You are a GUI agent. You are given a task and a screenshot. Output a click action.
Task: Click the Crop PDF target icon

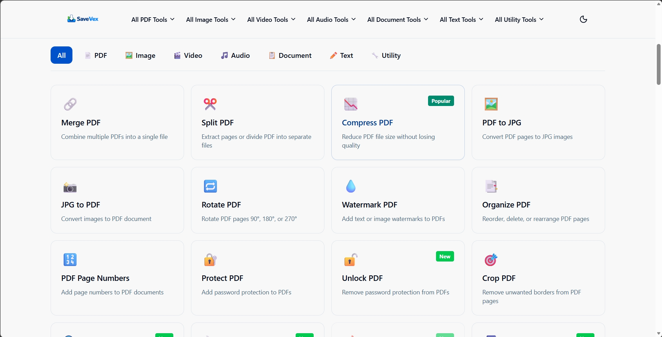point(491,260)
